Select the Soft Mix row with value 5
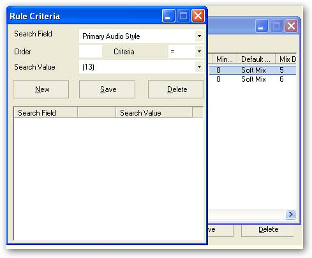 [253, 70]
